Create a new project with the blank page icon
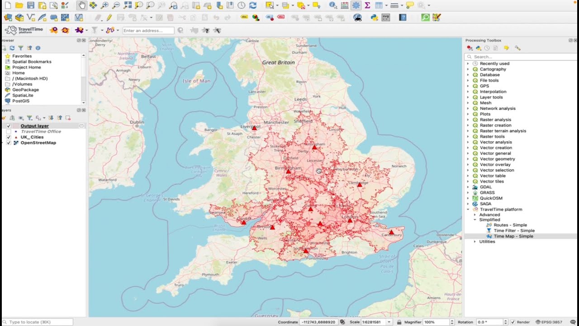 click(x=8, y=5)
